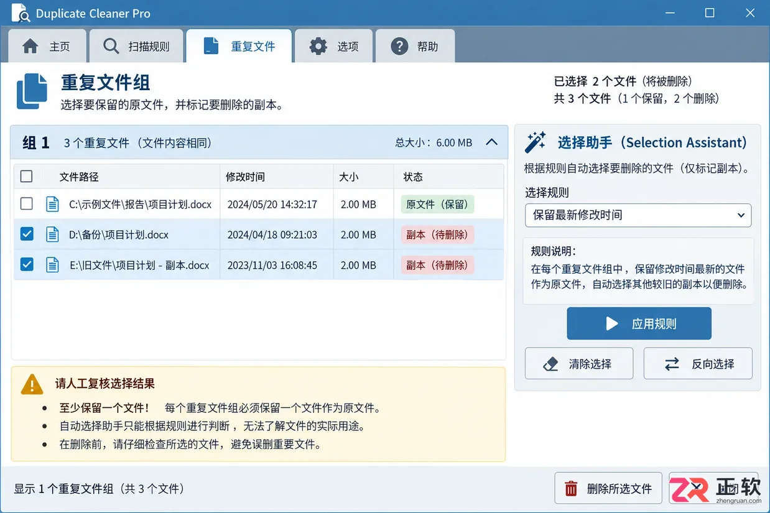Collapse 组 1 with the chevron arrow
This screenshot has width=770, height=513.
pos(491,142)
